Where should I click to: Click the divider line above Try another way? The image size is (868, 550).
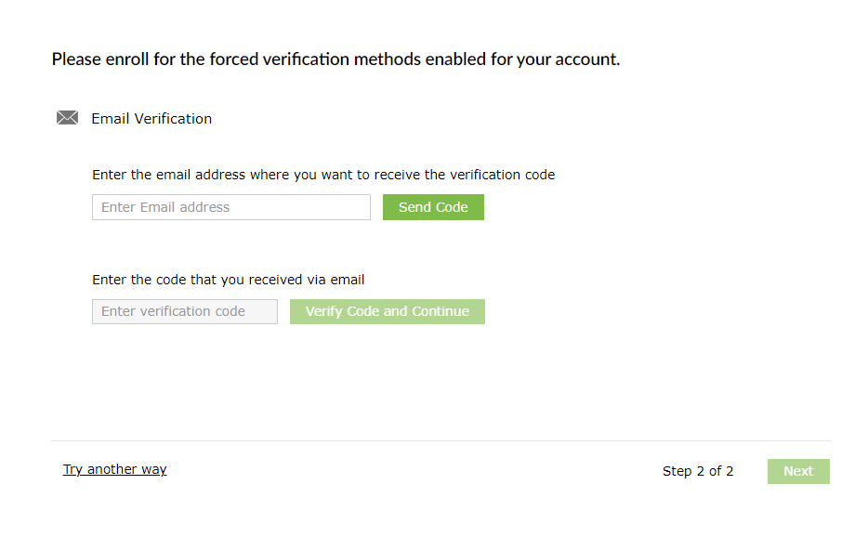[x=441, y=440]
